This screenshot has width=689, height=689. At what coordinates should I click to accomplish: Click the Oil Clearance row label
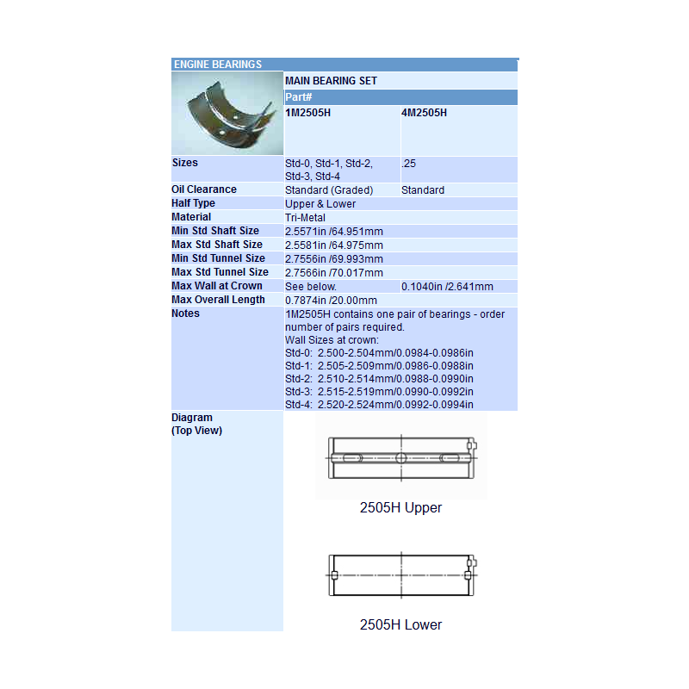[204, 189]
